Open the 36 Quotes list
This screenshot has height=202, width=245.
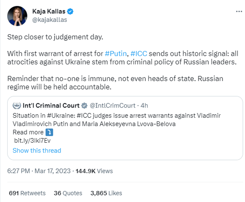tap(68, 193)
